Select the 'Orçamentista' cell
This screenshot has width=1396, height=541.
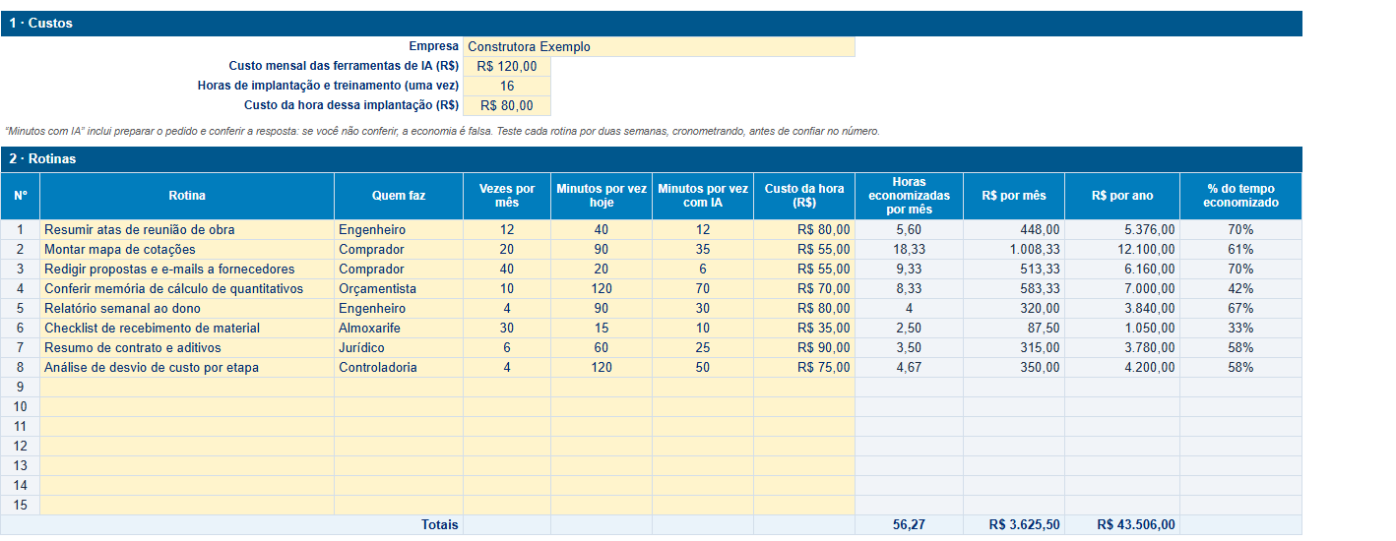coord(399,288)
